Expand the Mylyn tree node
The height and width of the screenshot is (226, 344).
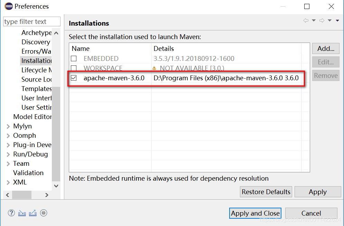tap(8, 126)
